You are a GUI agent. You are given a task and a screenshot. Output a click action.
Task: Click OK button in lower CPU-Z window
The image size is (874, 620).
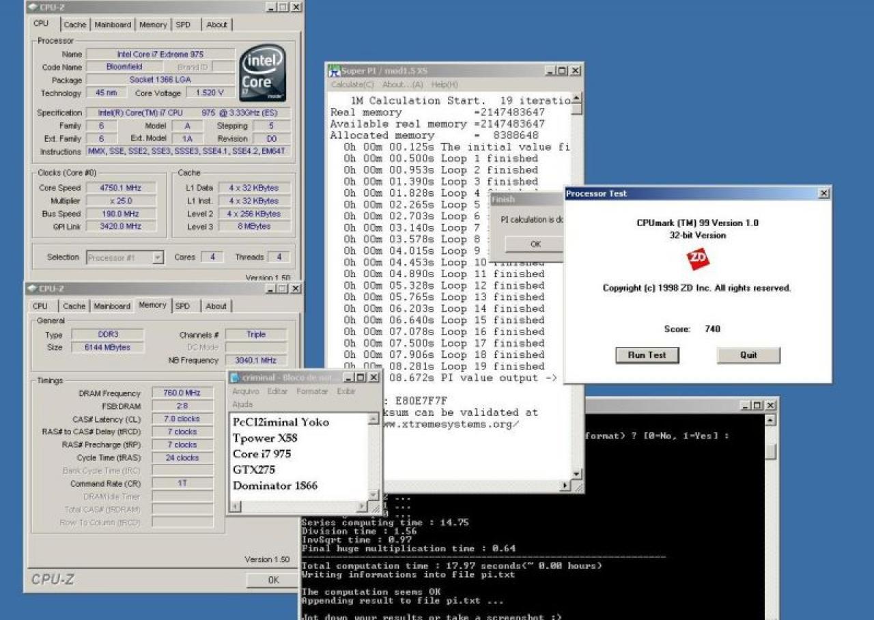click(273, 580)
